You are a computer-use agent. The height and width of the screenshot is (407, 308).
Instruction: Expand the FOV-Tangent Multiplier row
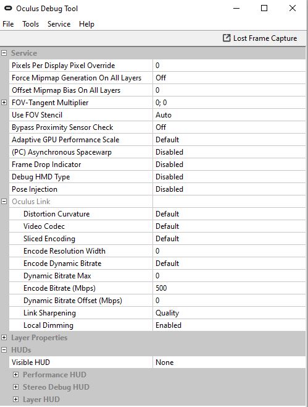pyautogui.click(x=4, y=103)
